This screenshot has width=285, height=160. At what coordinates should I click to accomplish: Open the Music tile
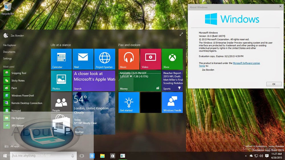point(129,59)
